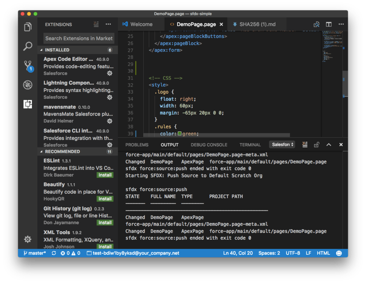Open editor more actions ellipsis
This screenshot has width=366, height=283.
click(x=341, y=24)
